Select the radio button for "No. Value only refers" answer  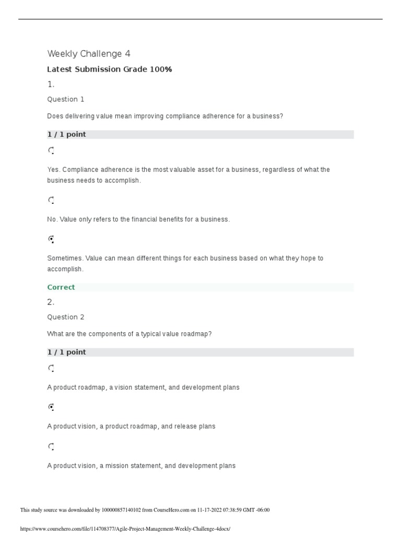51,200
